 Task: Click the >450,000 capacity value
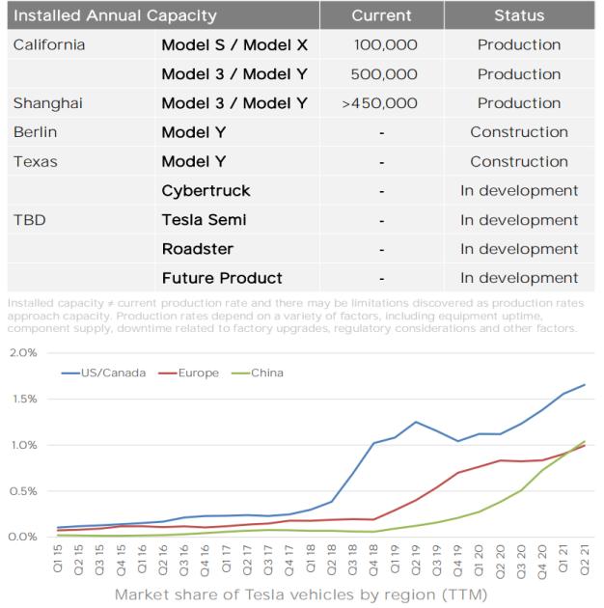point(379,103)
